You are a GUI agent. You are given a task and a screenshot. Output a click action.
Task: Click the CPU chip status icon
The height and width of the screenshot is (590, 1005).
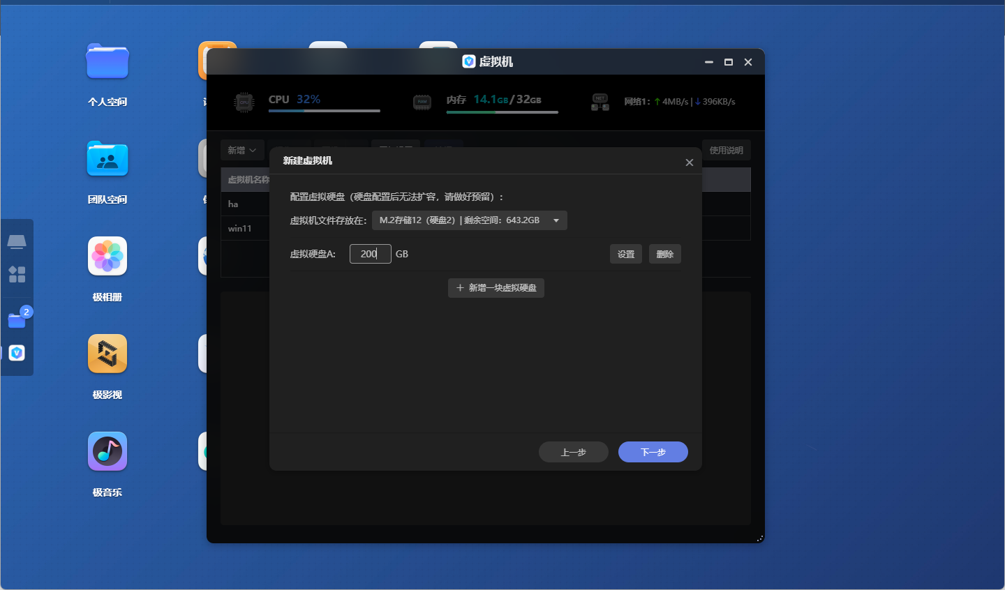244,102
